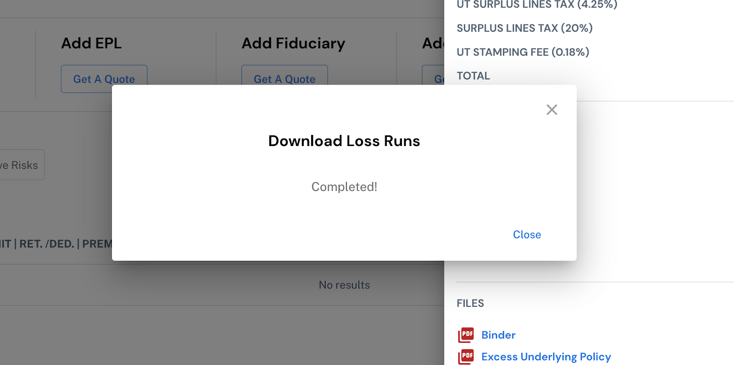734x365 pixels.
Task: Click the Add Fiduciary heading
Action: [293, 43]
